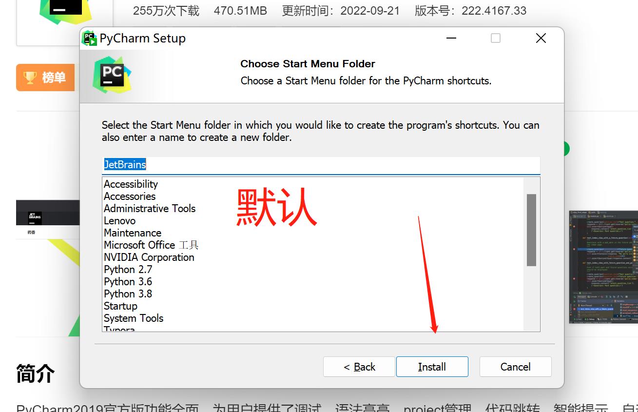Select Accessibility in the folder list
The height and width of the screenshot is (412, 638).
pos(131,184)
